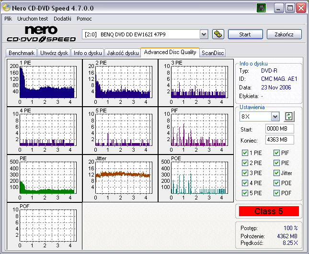This screenshot has height=254, width=309.
Task: Click the Postęp value 100 %
Action: [290, 228]
